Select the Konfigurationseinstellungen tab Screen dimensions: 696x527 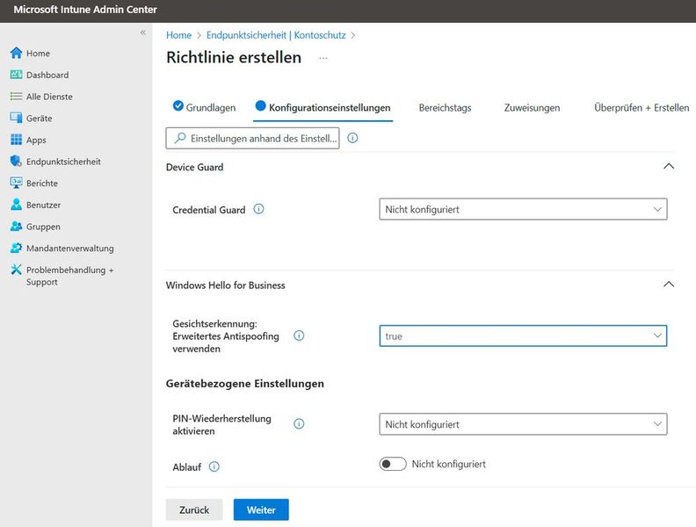[323, 107]
